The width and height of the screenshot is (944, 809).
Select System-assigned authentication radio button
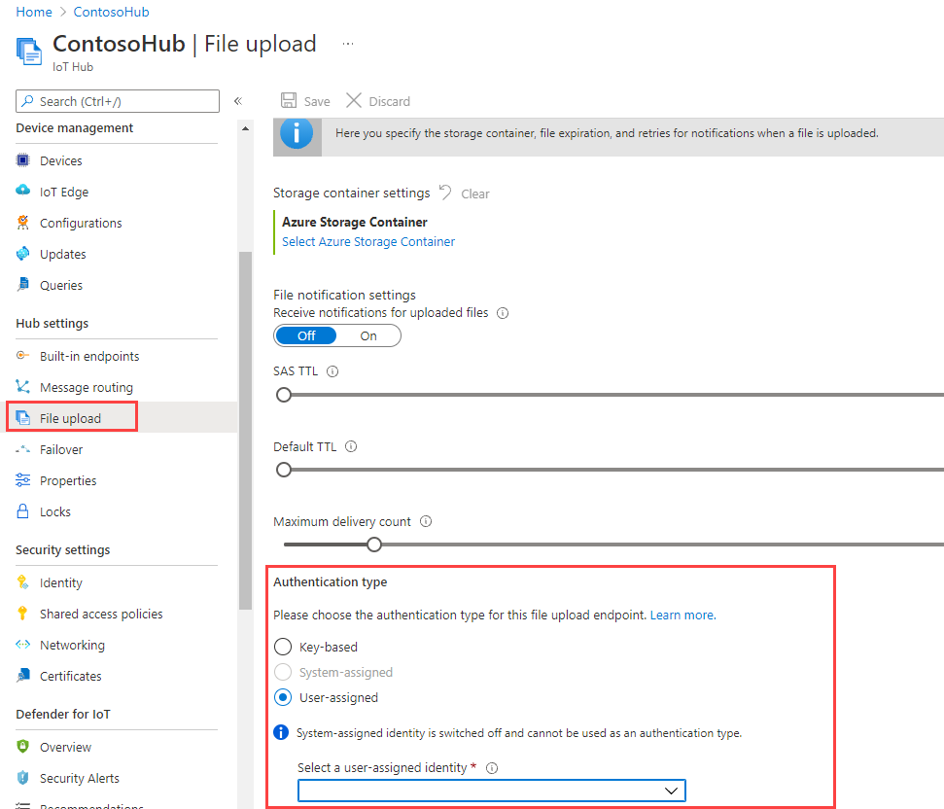(x=283, y=672)
